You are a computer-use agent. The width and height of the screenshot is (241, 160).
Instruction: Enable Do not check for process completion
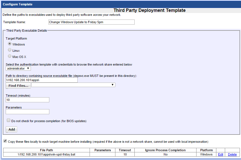tap(9, 120)
